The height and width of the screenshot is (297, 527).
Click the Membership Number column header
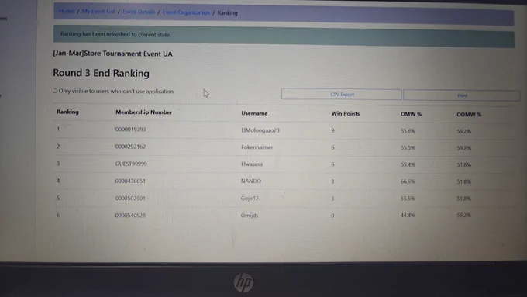pyautogui.click(x=144, y=112)
